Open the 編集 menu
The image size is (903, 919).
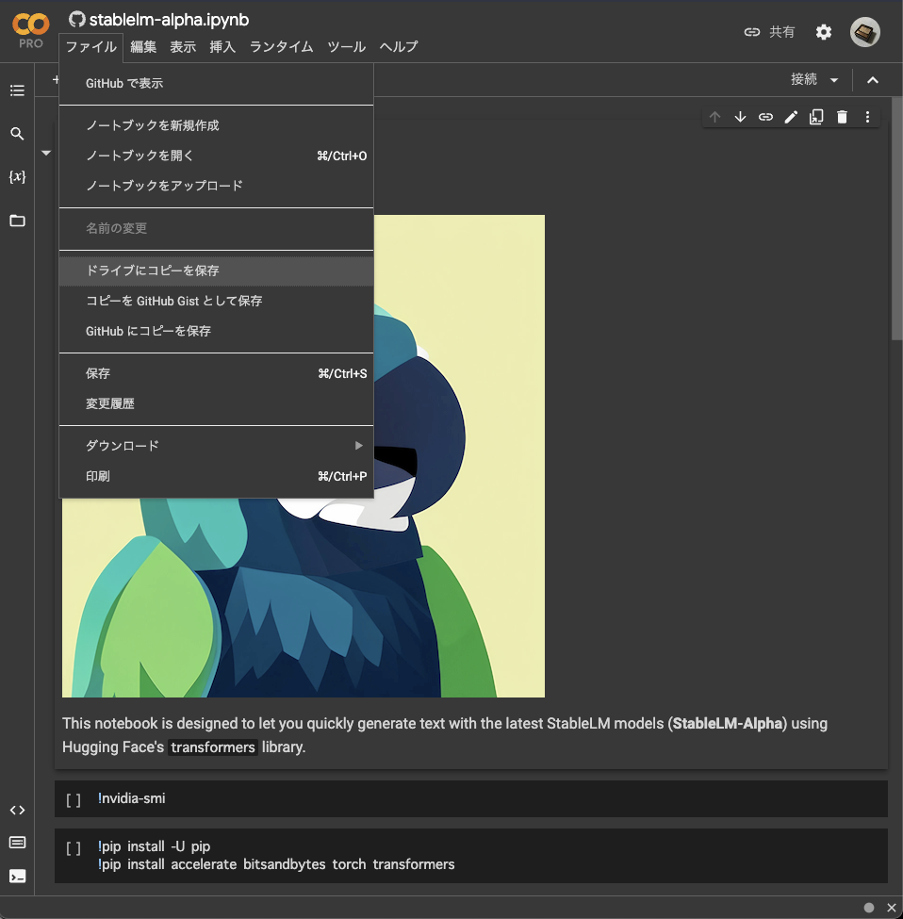[x=143, y=47]
